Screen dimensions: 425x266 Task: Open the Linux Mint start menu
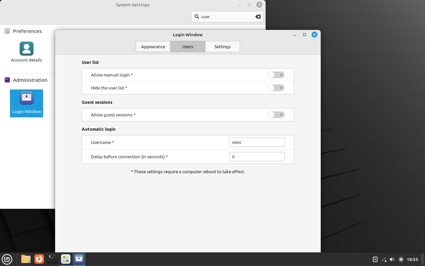tap(7, 259)
